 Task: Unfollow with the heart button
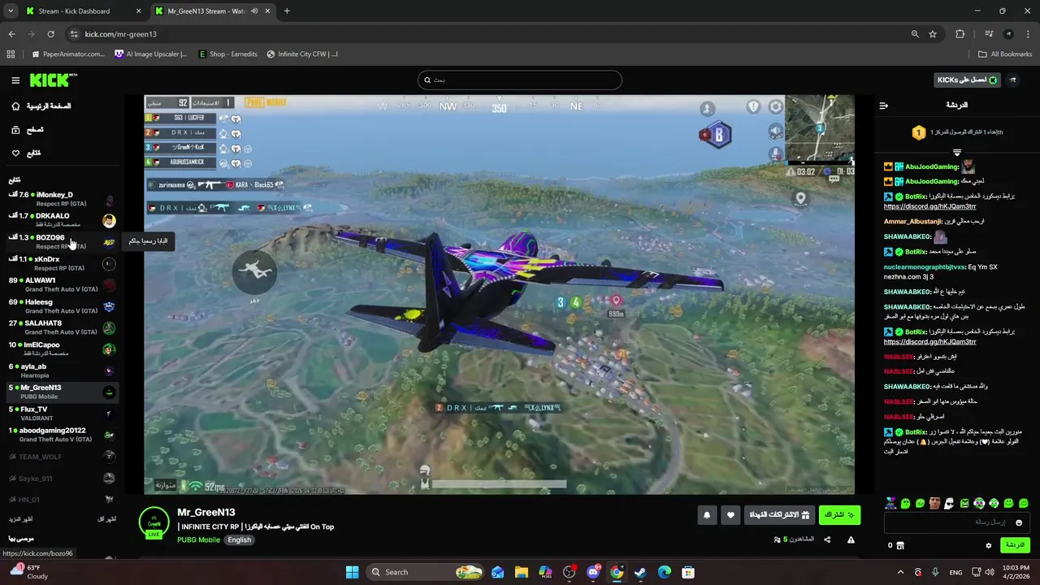730,515
